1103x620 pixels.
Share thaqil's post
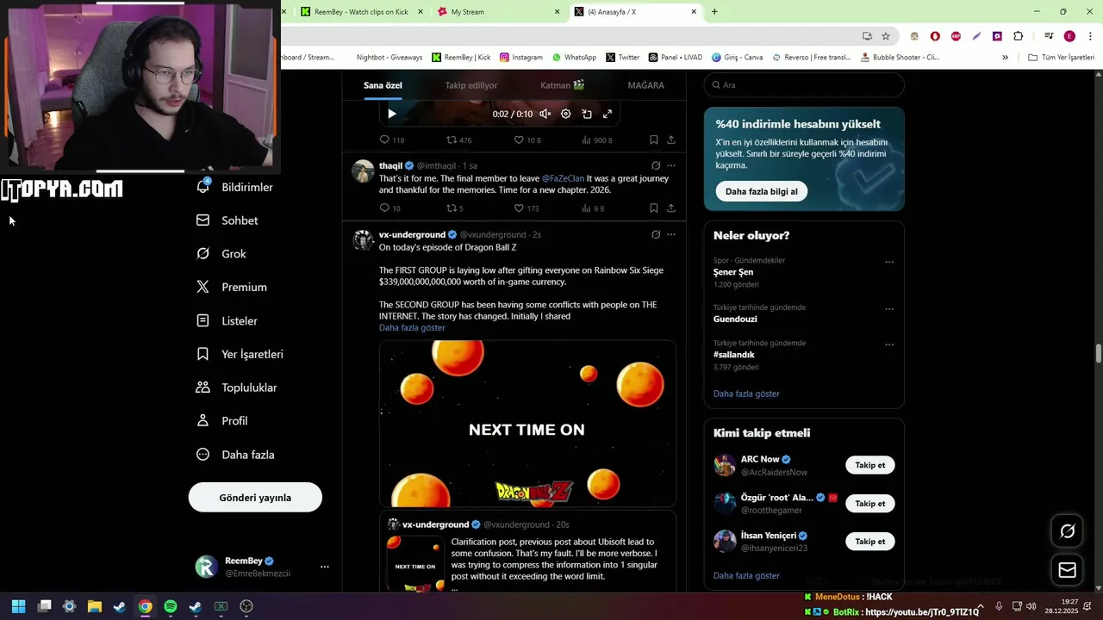tap(671, 208)
